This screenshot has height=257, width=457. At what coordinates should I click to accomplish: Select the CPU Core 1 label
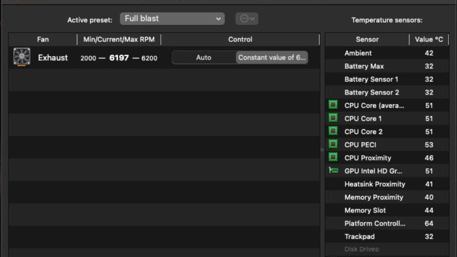click(x=363, y=118)
